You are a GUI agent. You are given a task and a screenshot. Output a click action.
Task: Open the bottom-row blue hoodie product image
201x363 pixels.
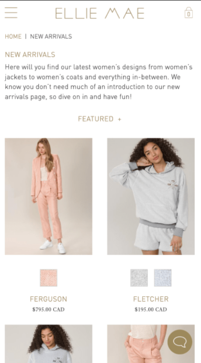(48, 344)
